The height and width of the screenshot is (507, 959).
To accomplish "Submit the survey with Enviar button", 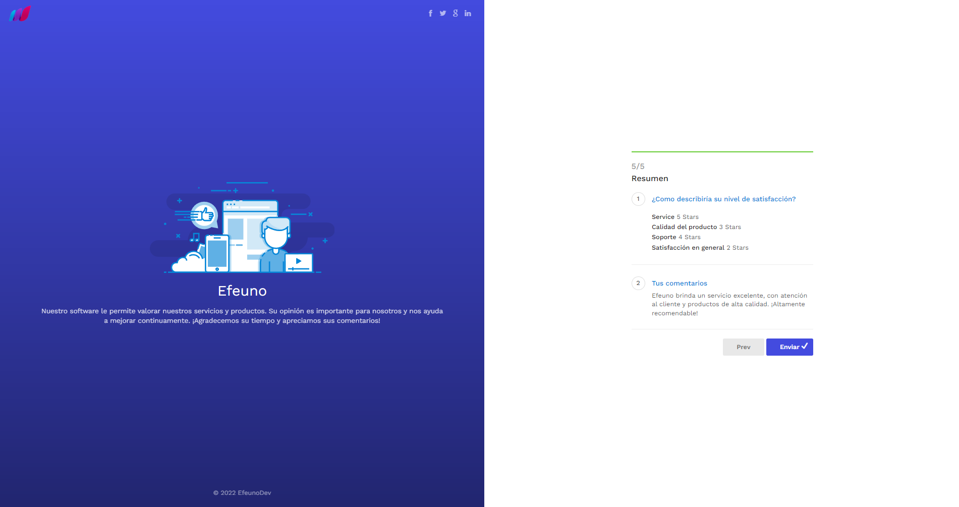I will [x=789, y=347].
